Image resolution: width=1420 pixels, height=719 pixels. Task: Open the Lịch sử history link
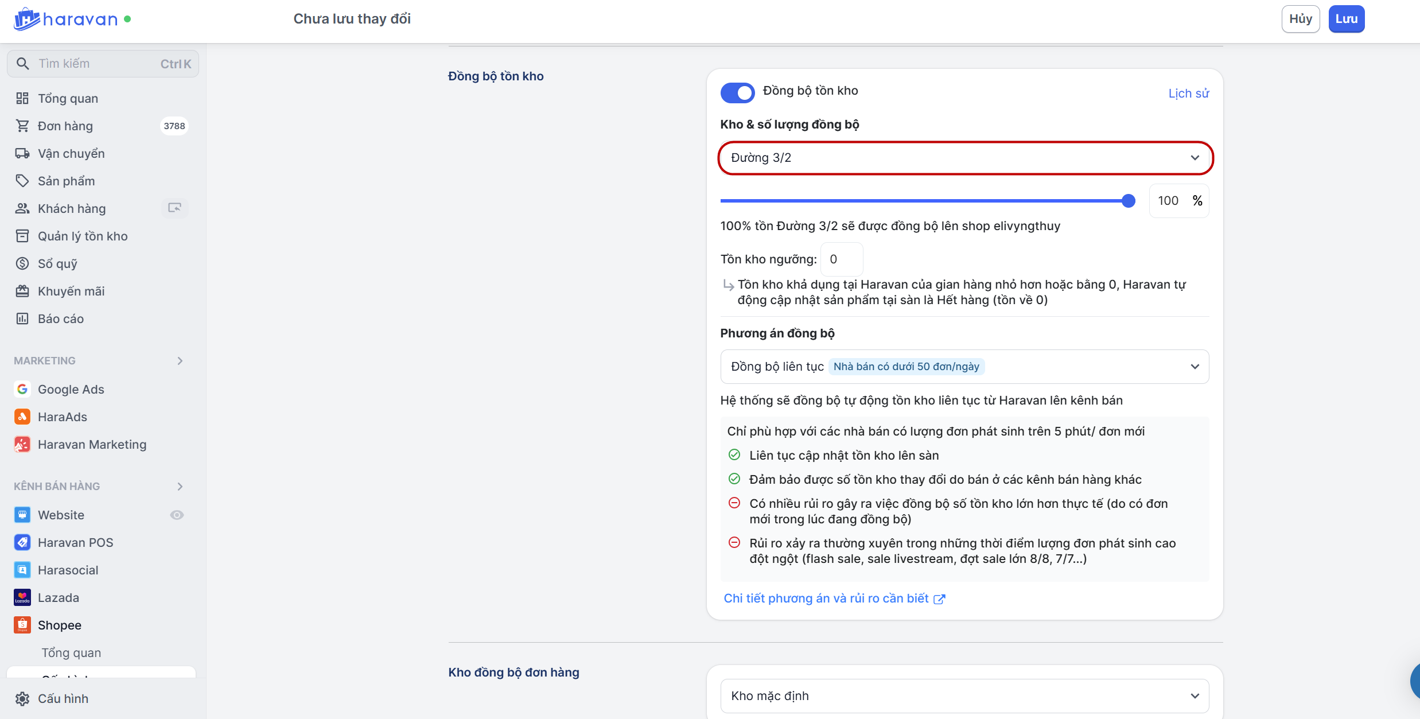(1188, 94)
